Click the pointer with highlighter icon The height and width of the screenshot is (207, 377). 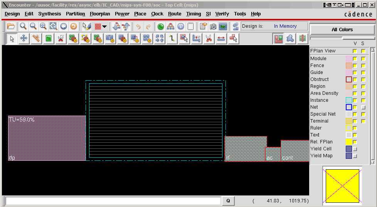(86, 26)
